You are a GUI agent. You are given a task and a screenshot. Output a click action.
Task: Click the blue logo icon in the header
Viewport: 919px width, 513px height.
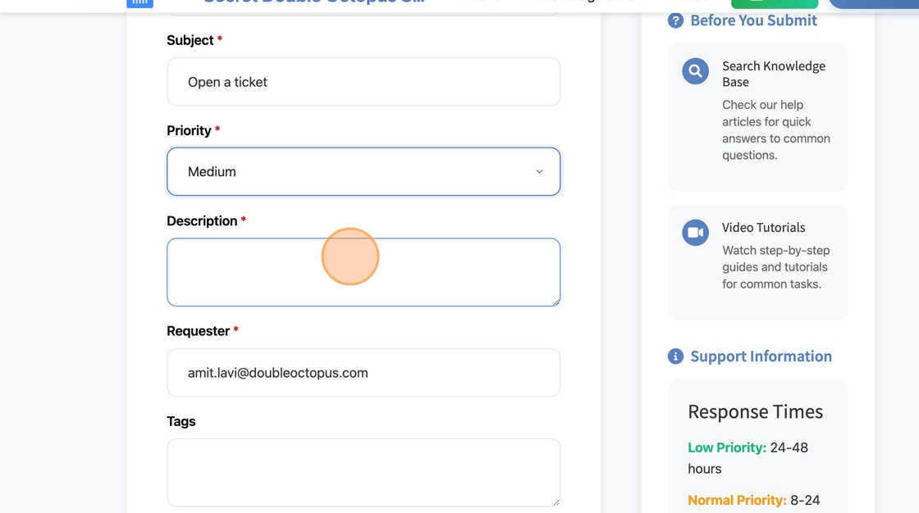139,3
